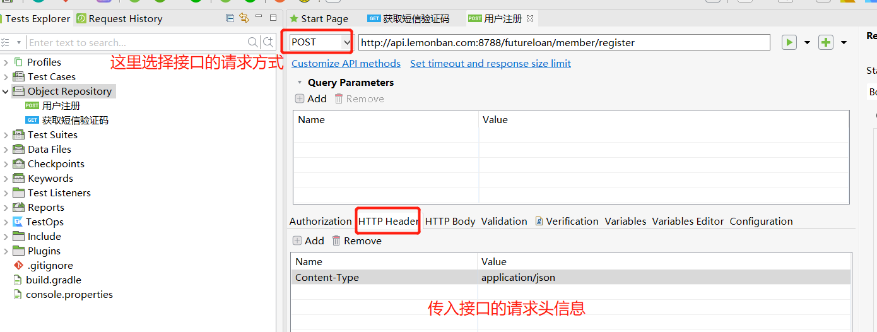The image size is (877, 332).
Task: Switch to the Variables Editor tab
Action: [x=688, y=221]
